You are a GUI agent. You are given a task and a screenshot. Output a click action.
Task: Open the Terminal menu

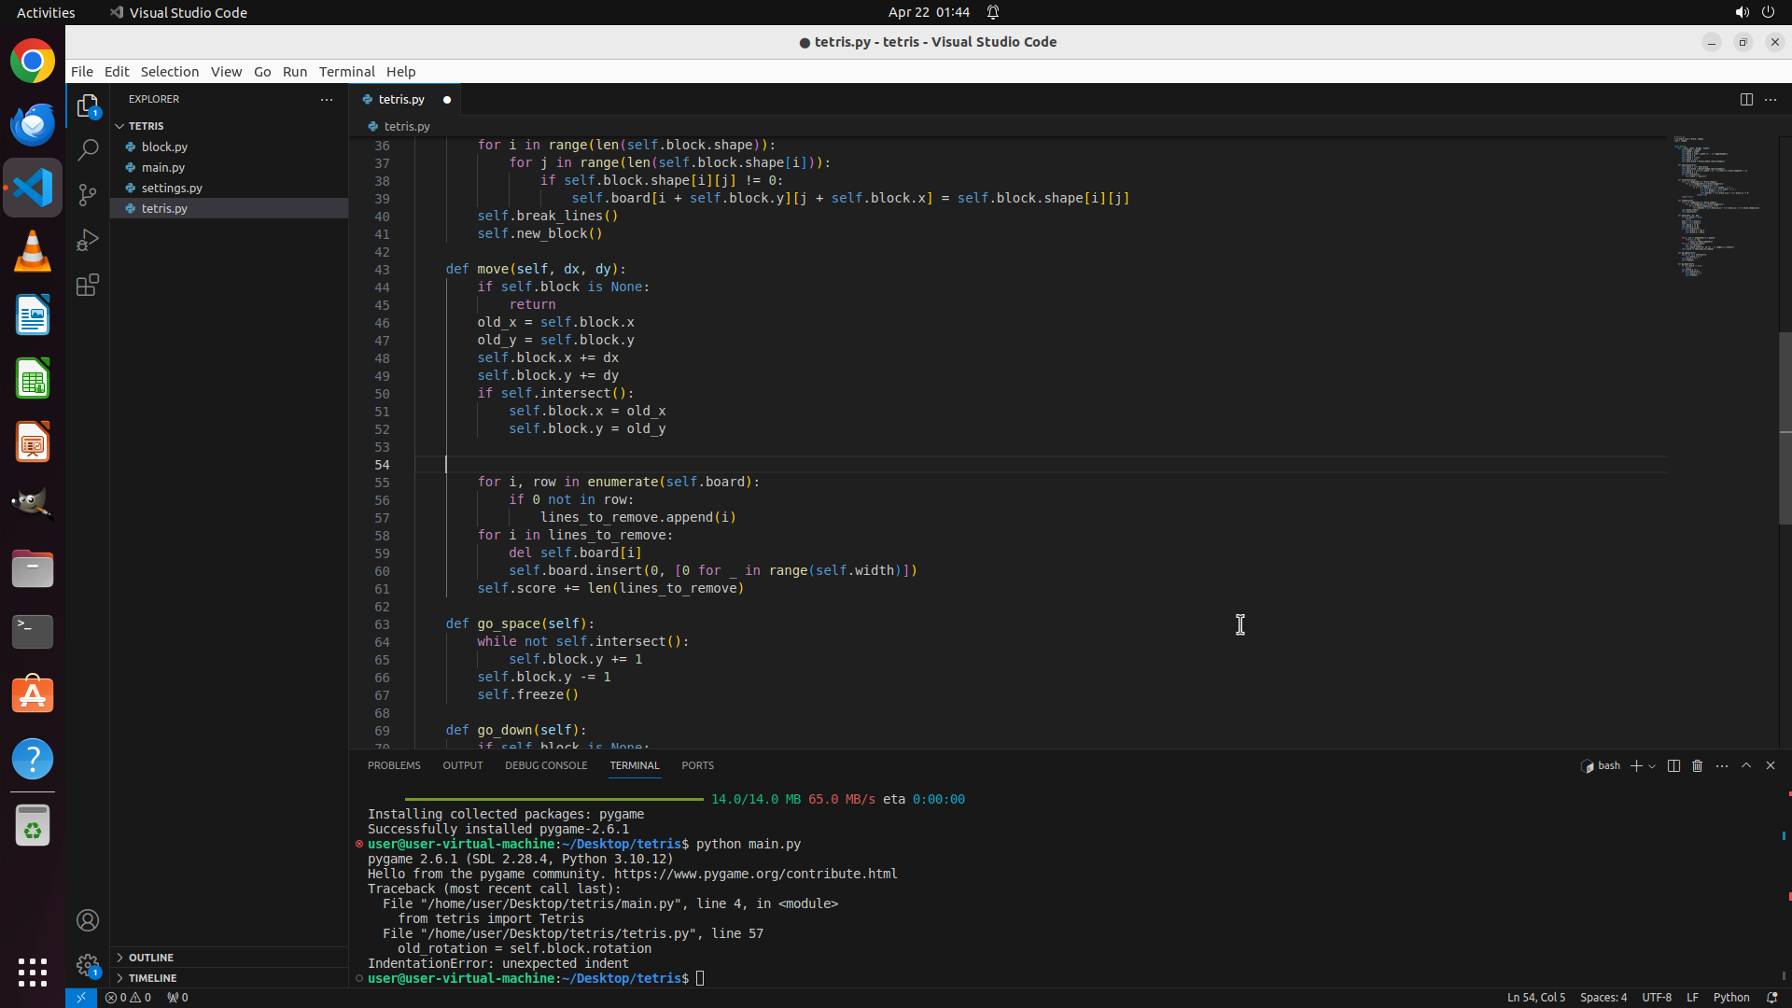tap(346, 72)
